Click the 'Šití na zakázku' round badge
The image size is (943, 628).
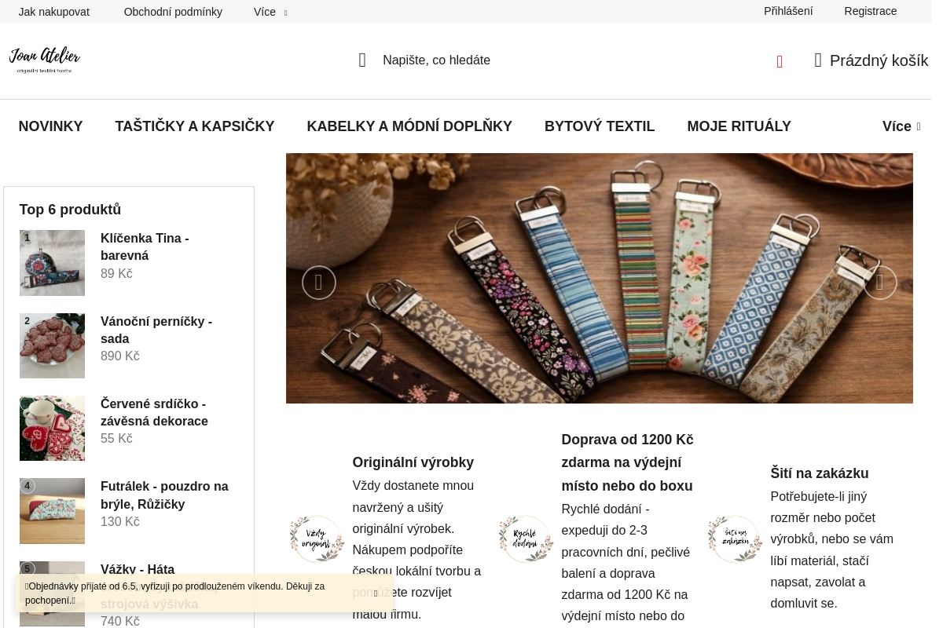point(735,539)
